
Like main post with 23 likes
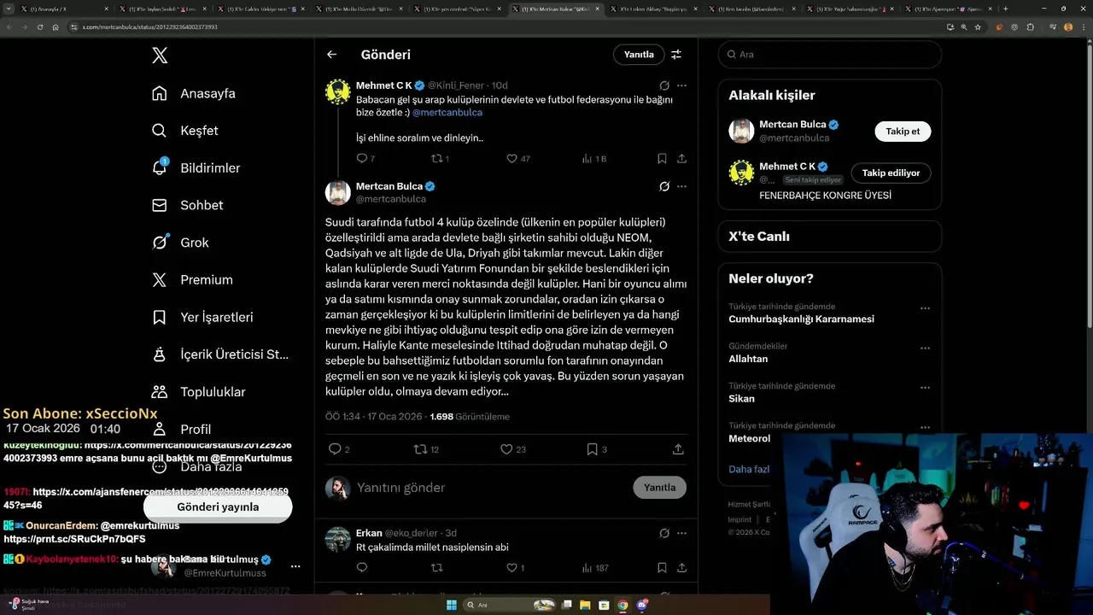click(x=513, y=449)
